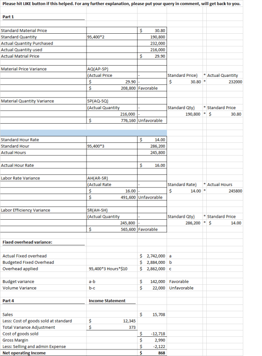
Task: Select the 95,400*3 standard hour cell
Action: 112,146
